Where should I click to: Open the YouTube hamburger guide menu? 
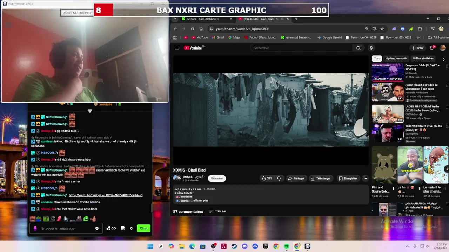(x=177, y=48)
